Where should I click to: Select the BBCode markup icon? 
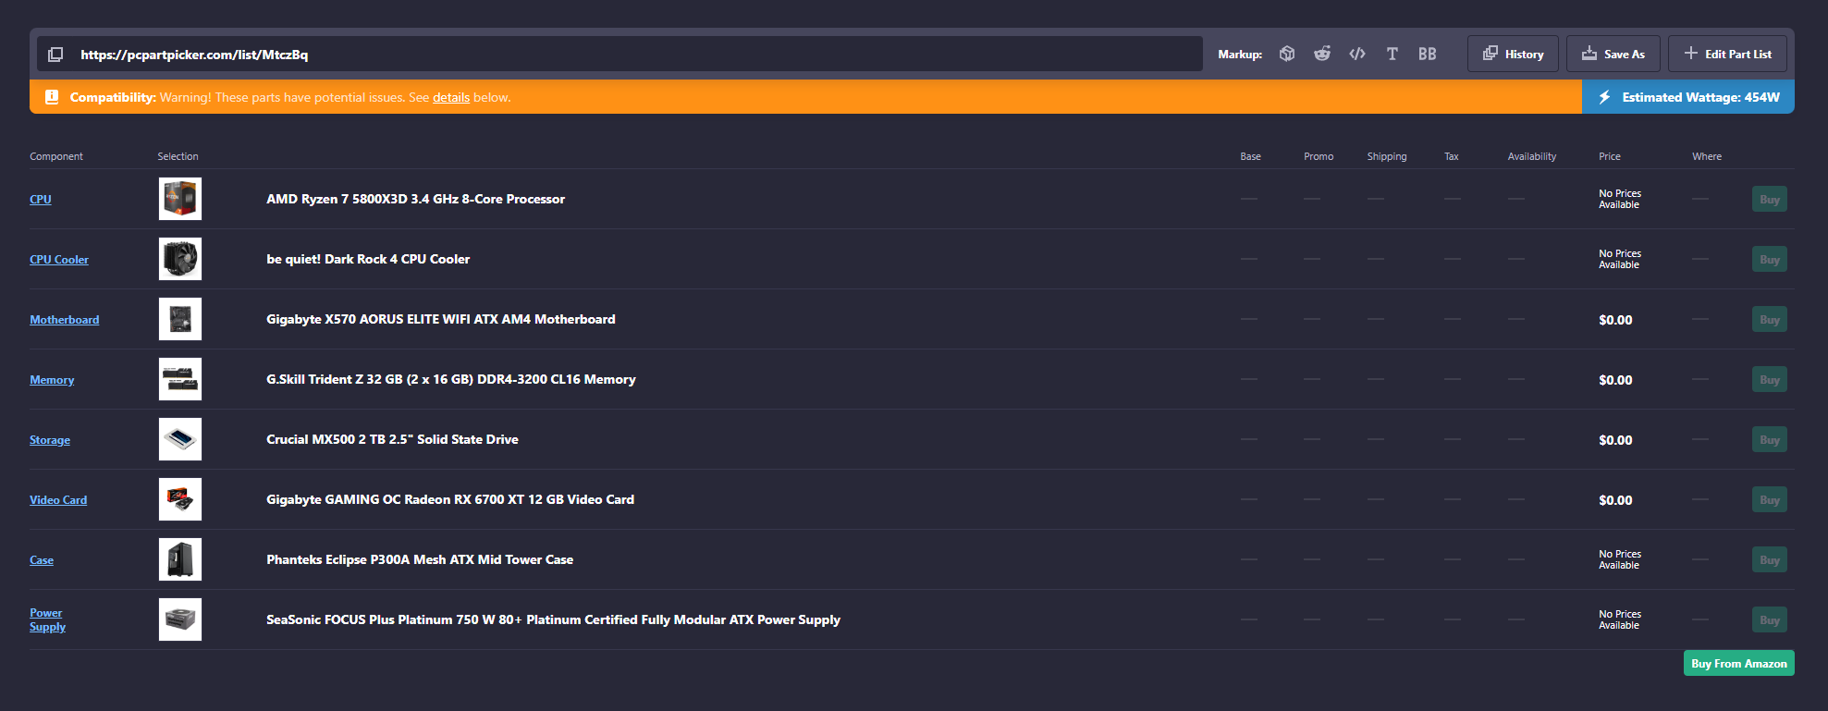click(x=1428, y=54)
